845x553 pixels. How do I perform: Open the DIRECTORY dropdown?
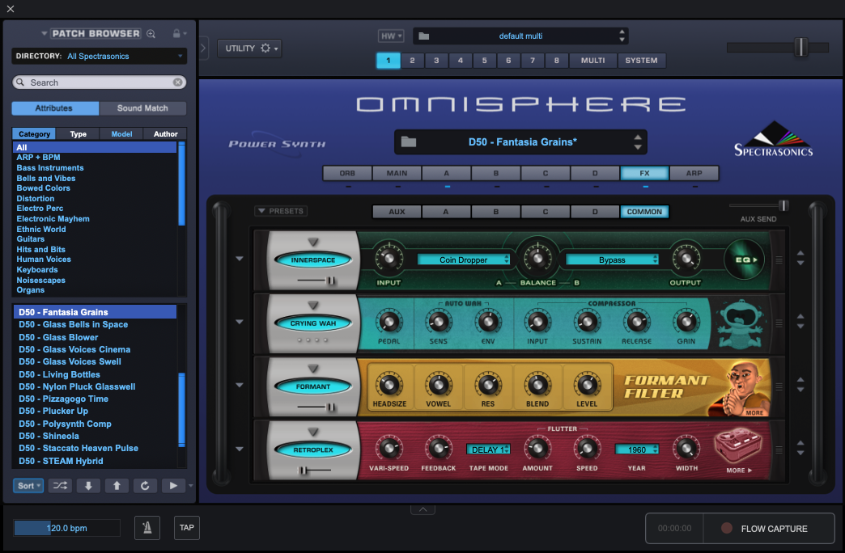coord(100,56)
